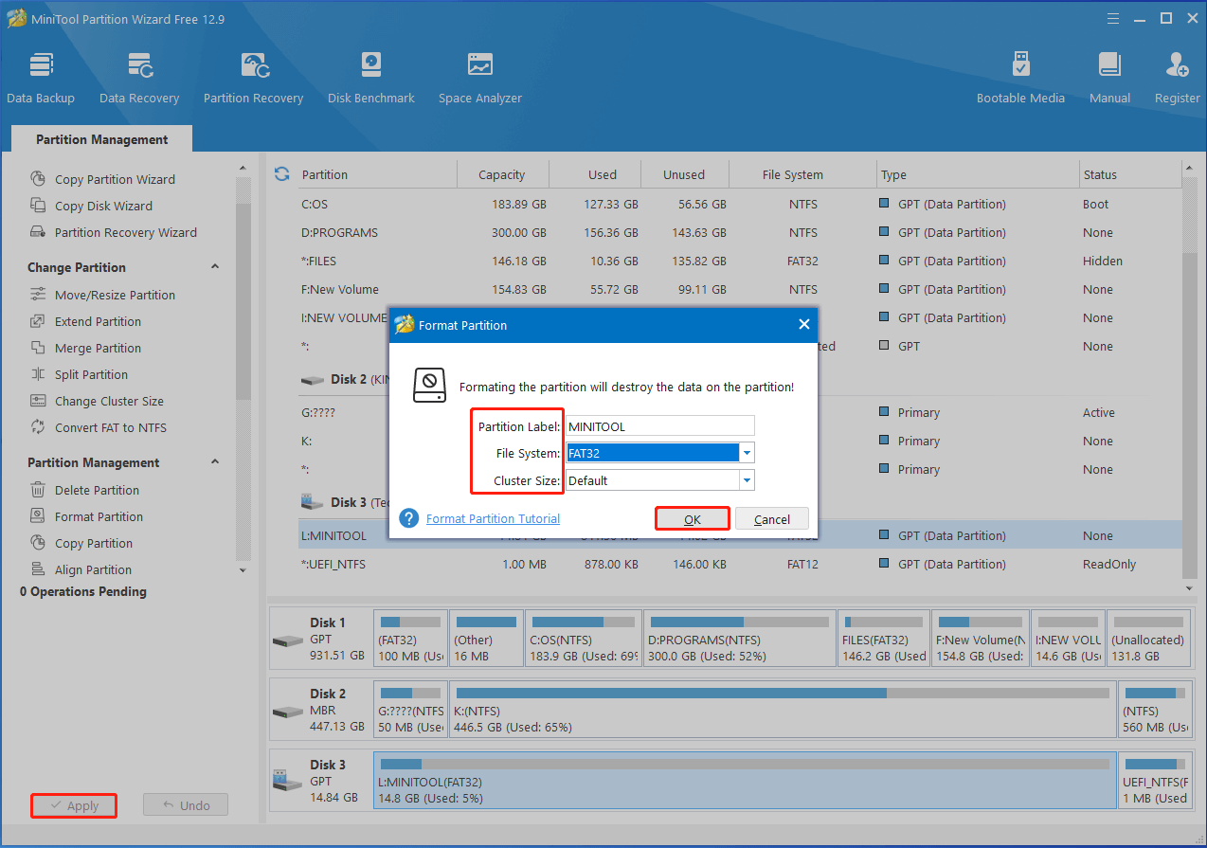Open the Manual
Screen dimensions: 1207x848
(1109, 78)
